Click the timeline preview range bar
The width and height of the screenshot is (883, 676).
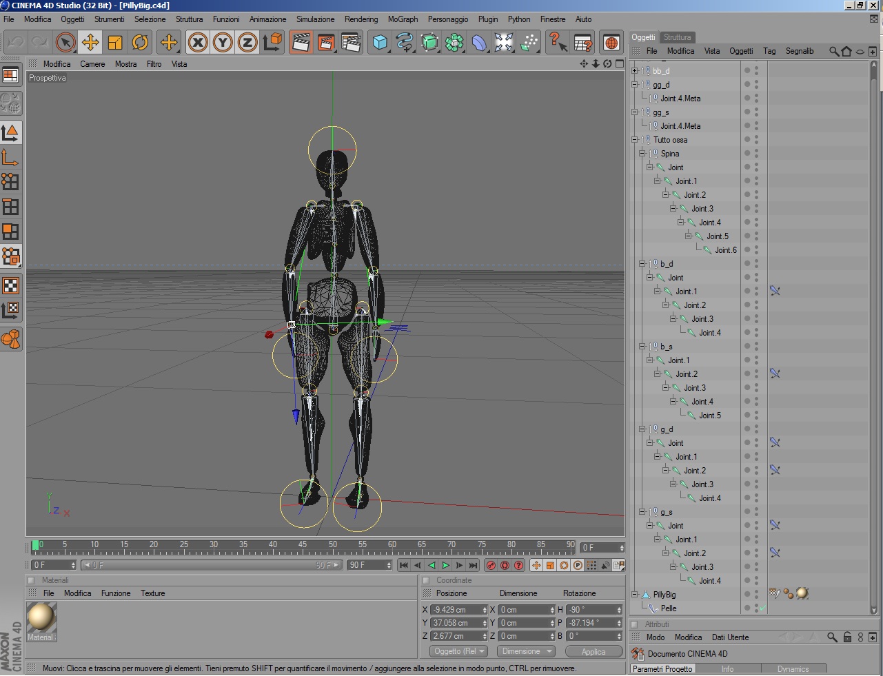[211, 566]
